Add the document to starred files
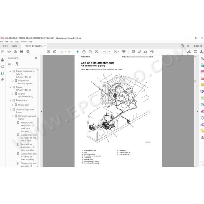 pos(9,52)
